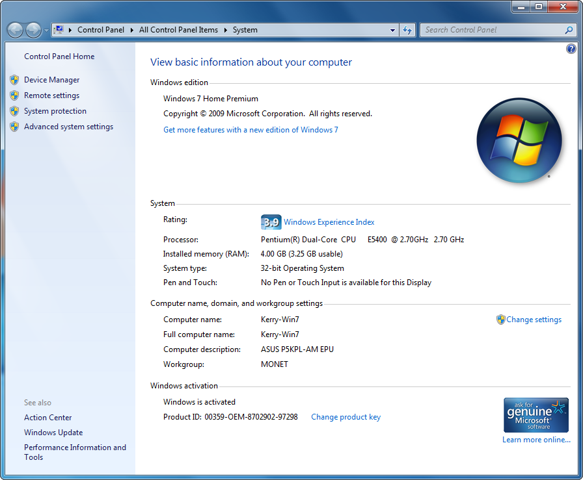The image size is (583, 480).
Task: Open Remote settings
Action: (x=51, y=95)
